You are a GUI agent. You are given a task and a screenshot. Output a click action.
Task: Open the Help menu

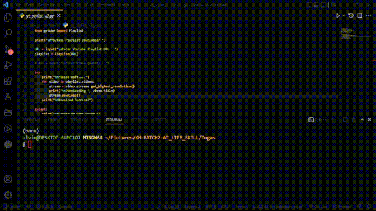(124, 5)
